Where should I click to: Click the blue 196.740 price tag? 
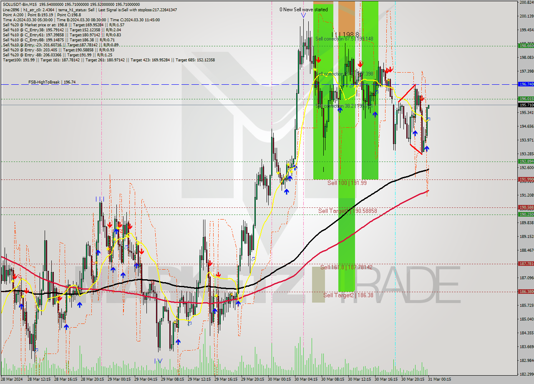526,84
